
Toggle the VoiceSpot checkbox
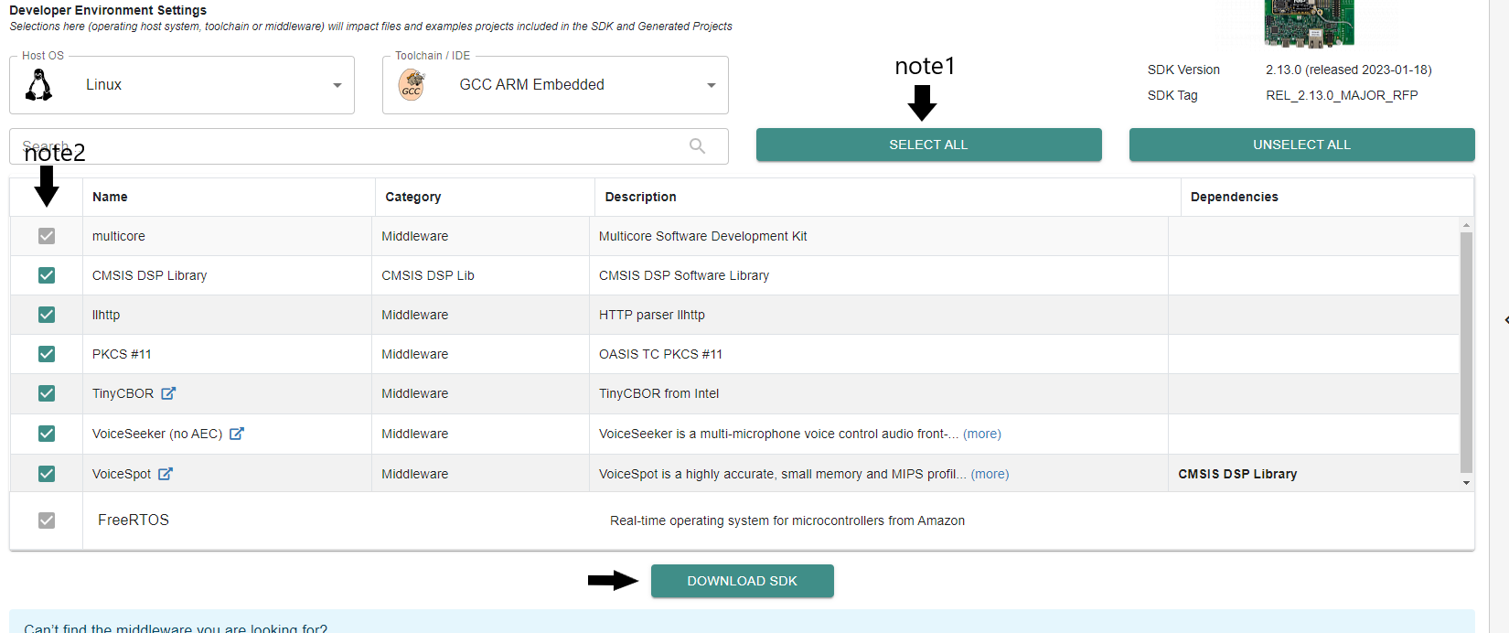tap(47, 474)
